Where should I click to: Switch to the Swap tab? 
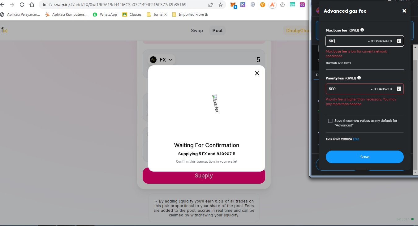(197, 31)
